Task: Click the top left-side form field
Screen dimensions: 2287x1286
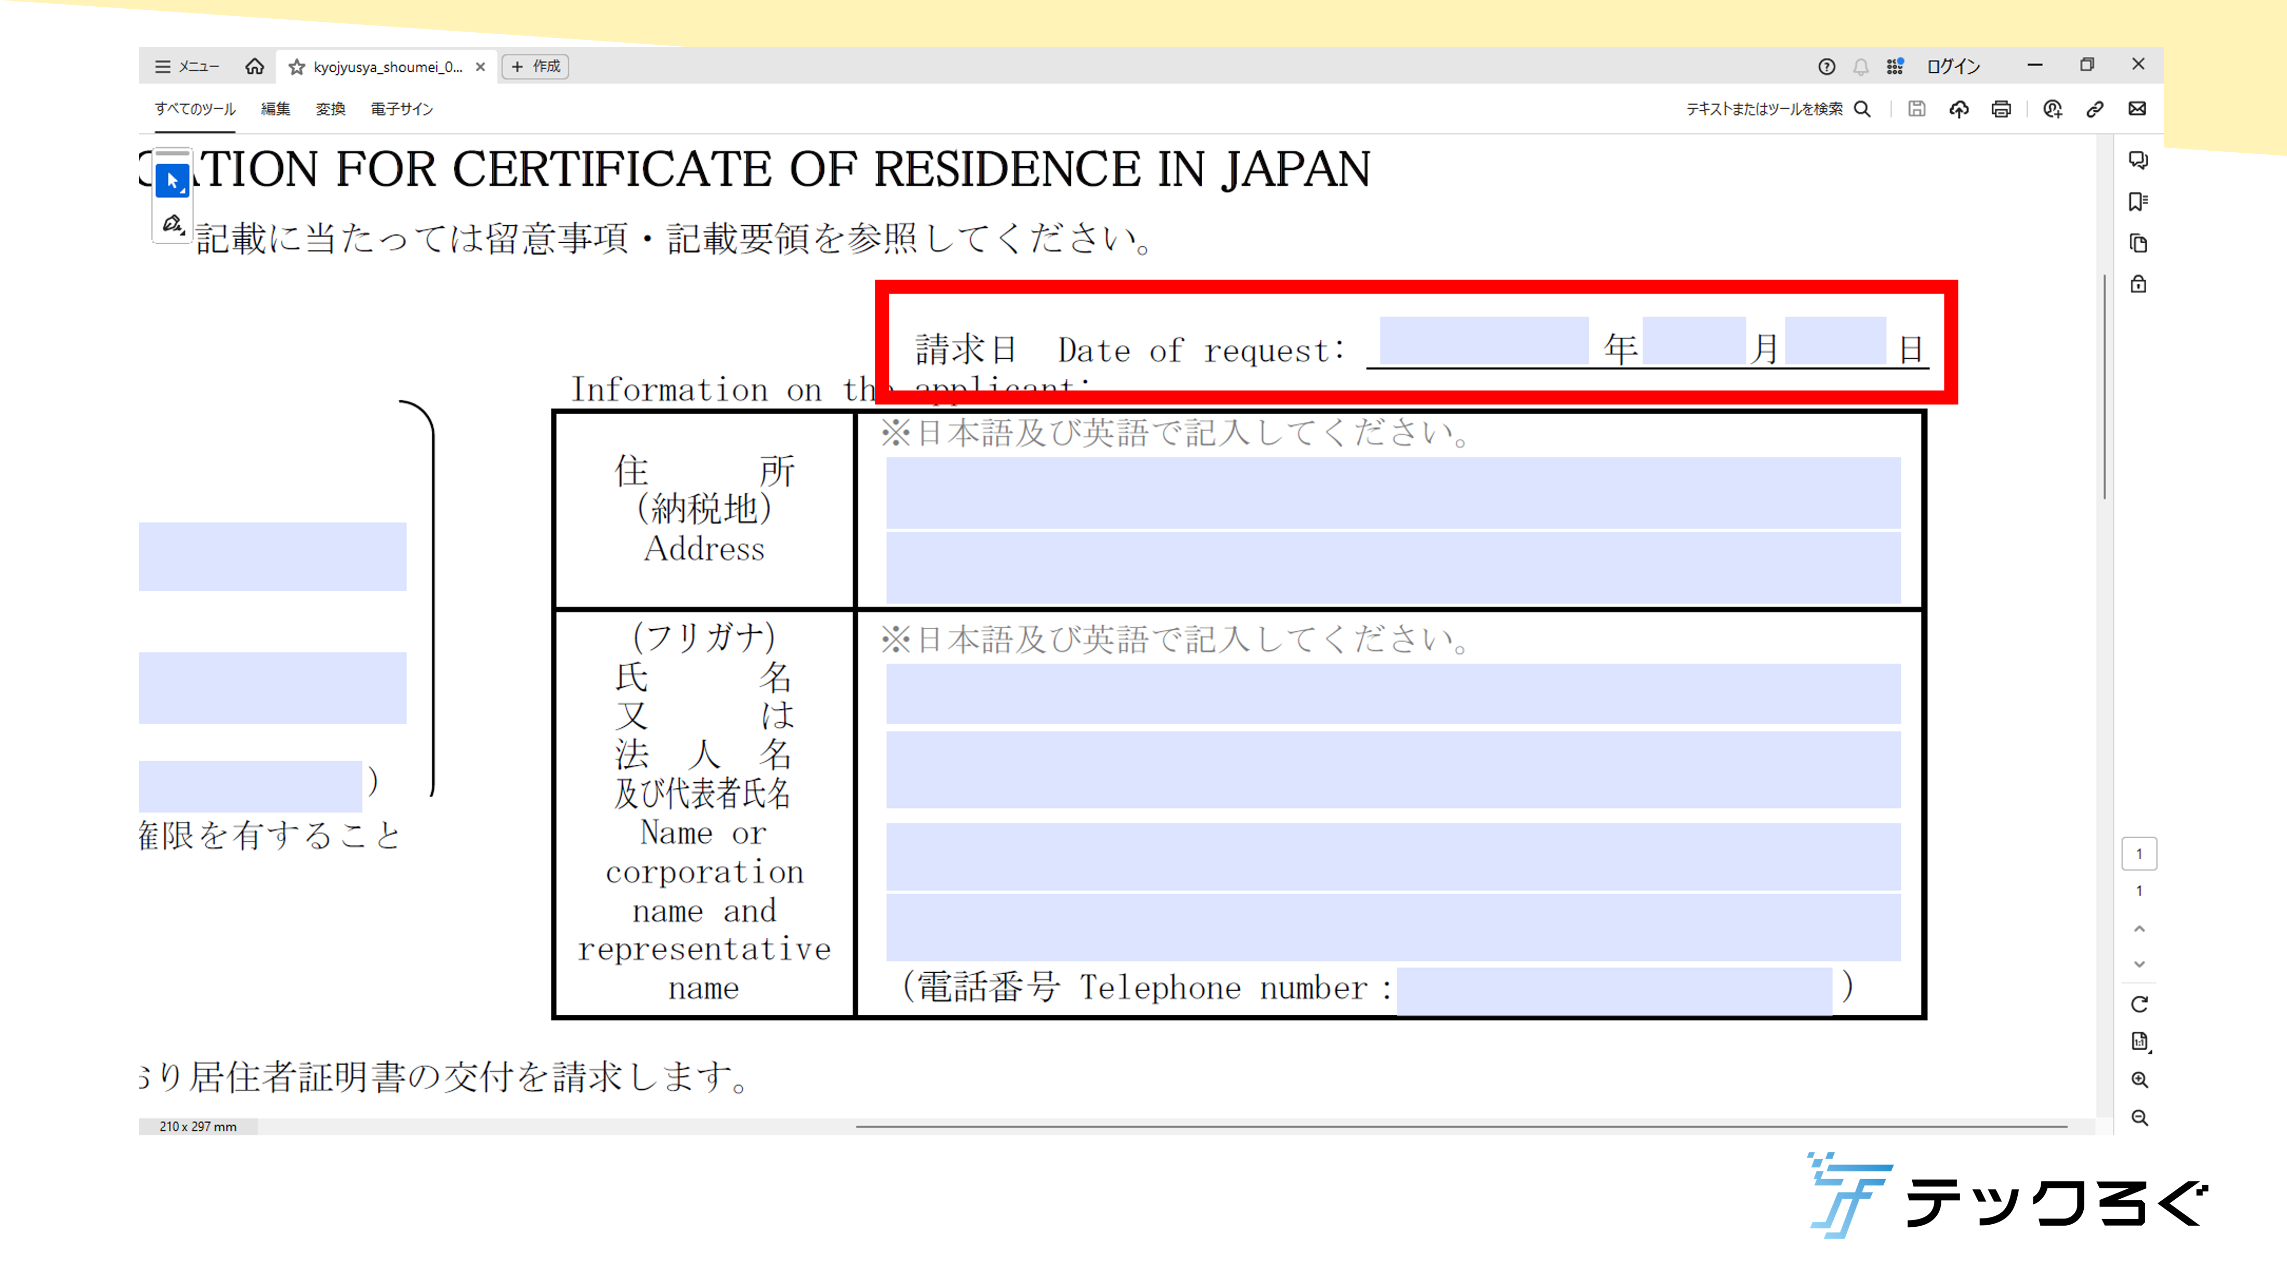Action: (272, 556)
